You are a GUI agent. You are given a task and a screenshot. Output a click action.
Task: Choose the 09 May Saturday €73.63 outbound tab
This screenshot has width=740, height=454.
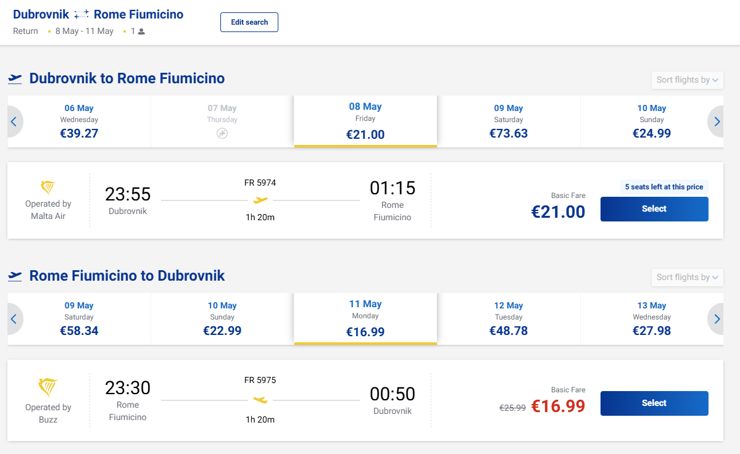509,121
